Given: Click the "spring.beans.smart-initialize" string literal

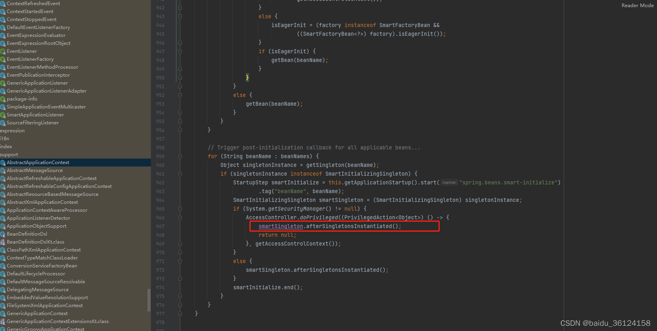Looking at the screenshot, I should point(508,182).
